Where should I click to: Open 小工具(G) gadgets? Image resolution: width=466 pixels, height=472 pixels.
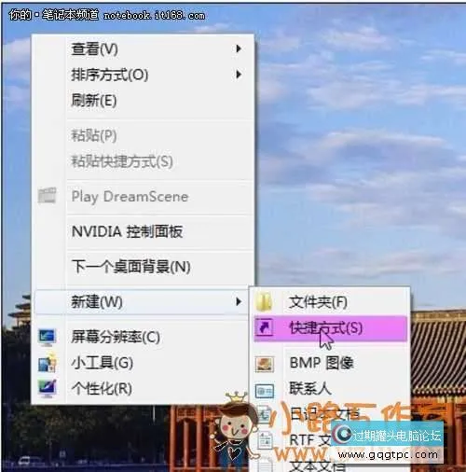click(143, 363)
